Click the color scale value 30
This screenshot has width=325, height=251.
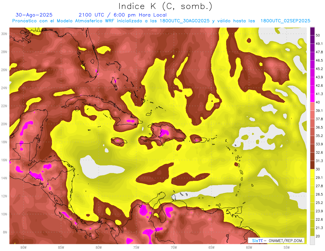pos(318,169)
